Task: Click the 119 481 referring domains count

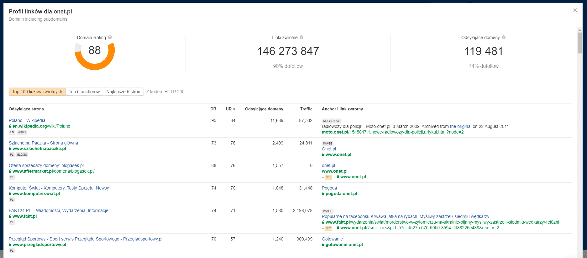Action: pos(484,51)
